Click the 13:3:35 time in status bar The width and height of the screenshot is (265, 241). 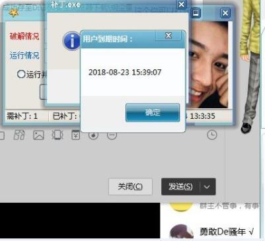pyautogui.click(x=202, y=116)
